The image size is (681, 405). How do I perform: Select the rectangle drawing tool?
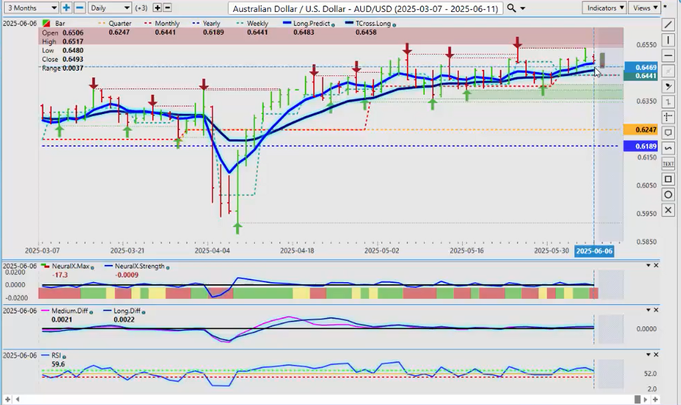(668, 179)
